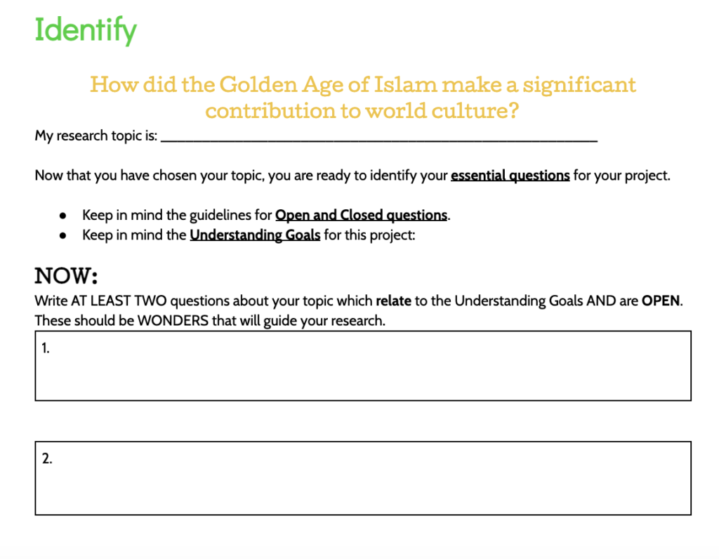Open the Open and Closed questions link

pos(361,215)
